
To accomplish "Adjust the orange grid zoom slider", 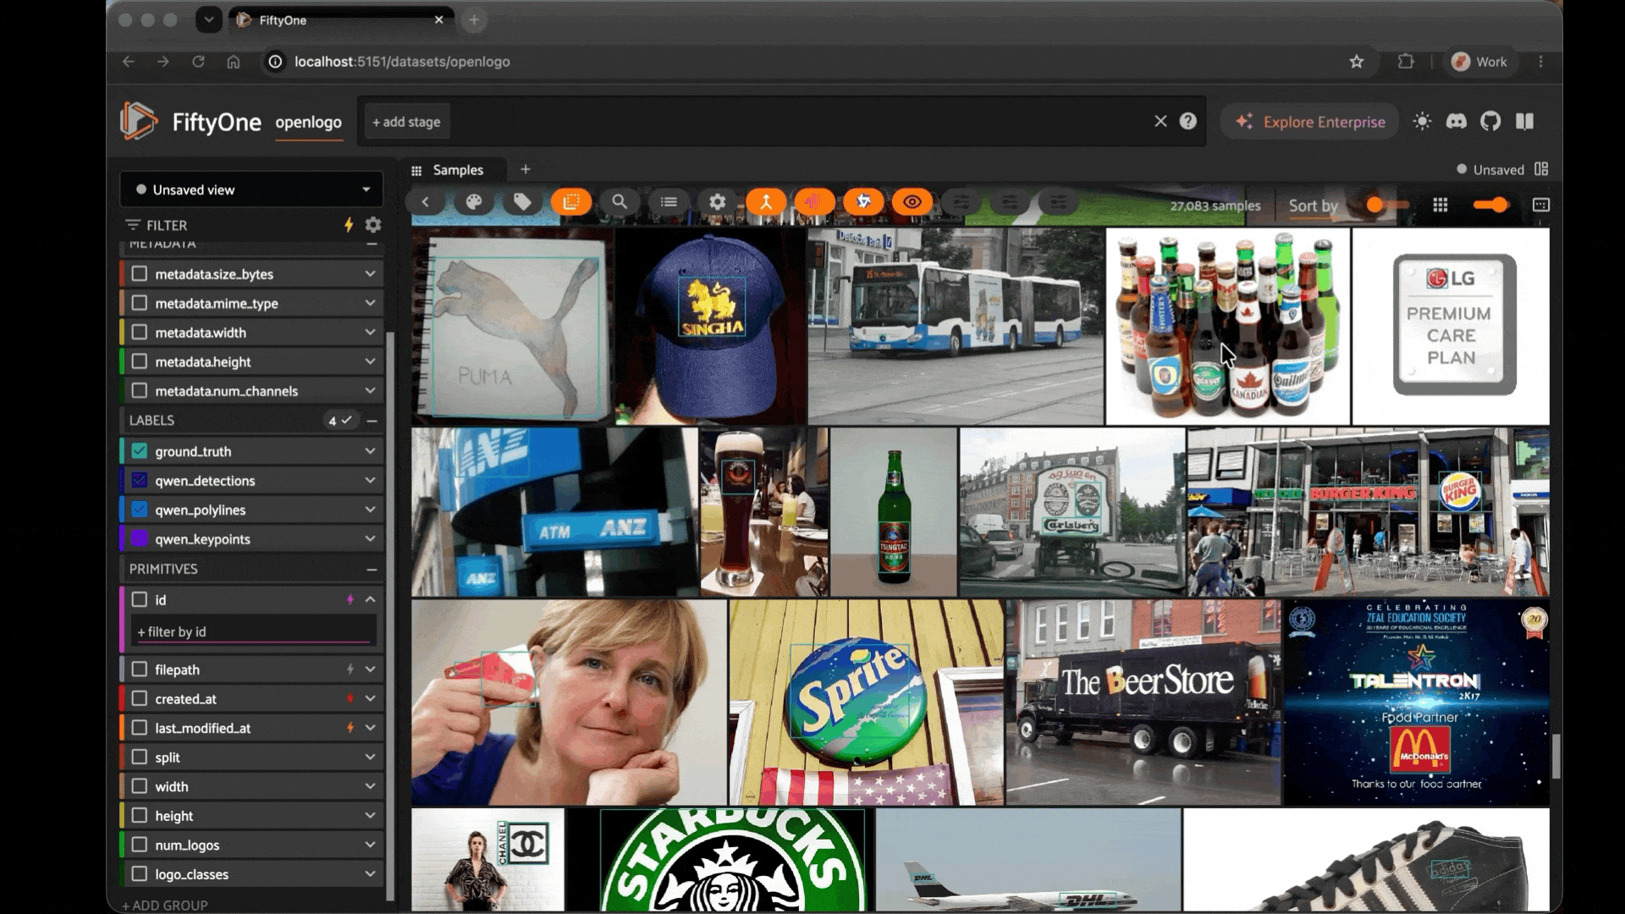I will pos(1490,205).
